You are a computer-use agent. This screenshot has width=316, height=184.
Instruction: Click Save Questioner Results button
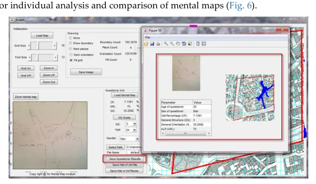pos(125,159)
